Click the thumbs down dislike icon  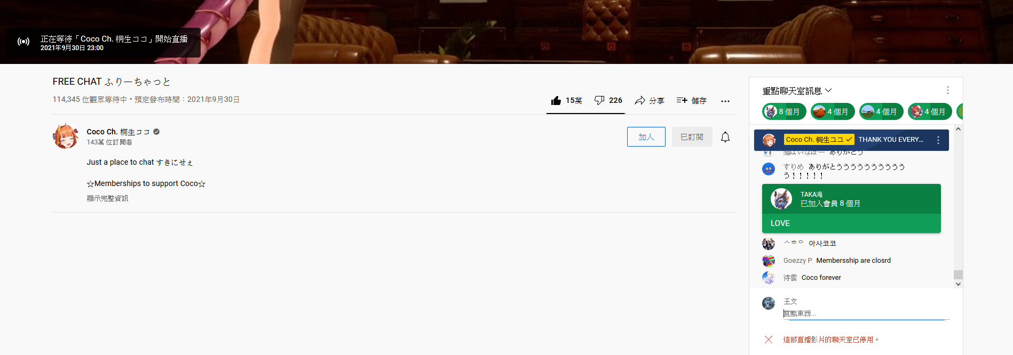tap(599, 100)
